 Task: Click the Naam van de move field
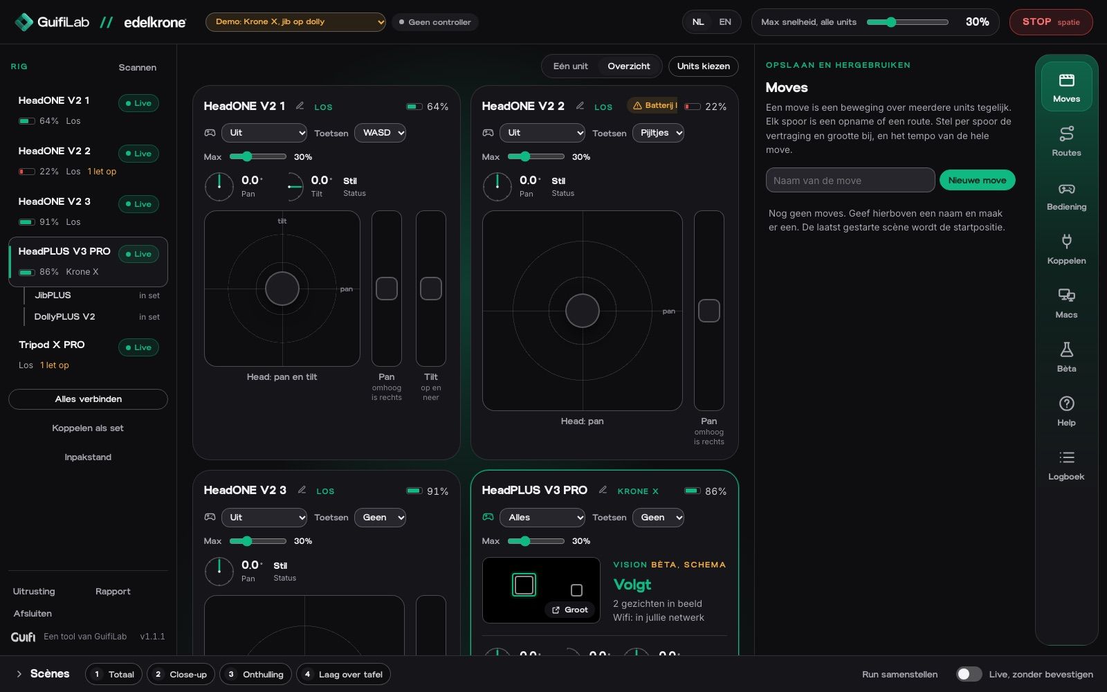coord(850,180)
